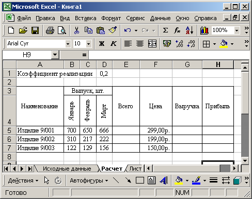This screenshot has height=199, width=252.
Task: Paste with the clipboard icon
Action: point(101,30)
